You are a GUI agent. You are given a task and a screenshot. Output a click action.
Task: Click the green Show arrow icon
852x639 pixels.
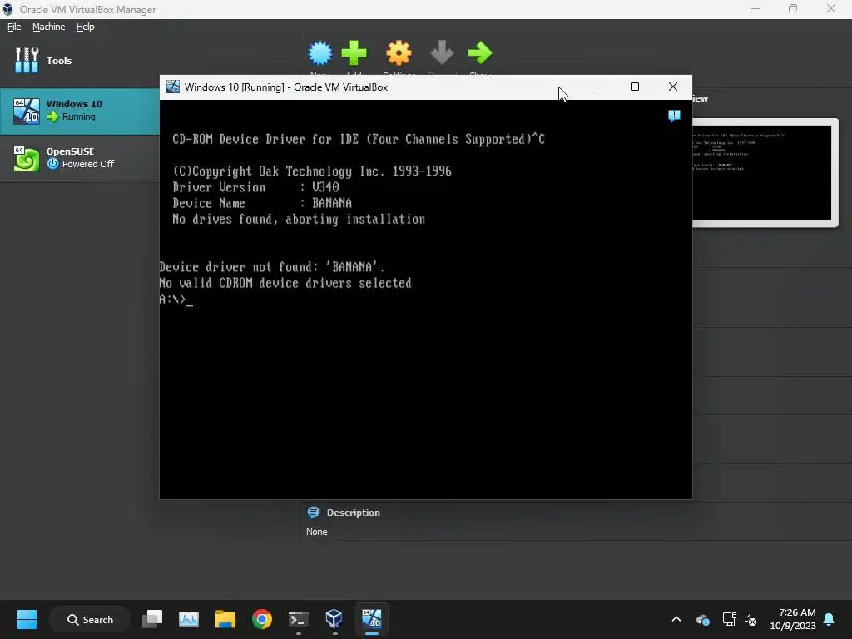[x=480, y=52]
